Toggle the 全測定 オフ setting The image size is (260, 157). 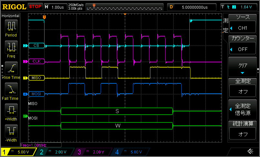pos(243,91)
